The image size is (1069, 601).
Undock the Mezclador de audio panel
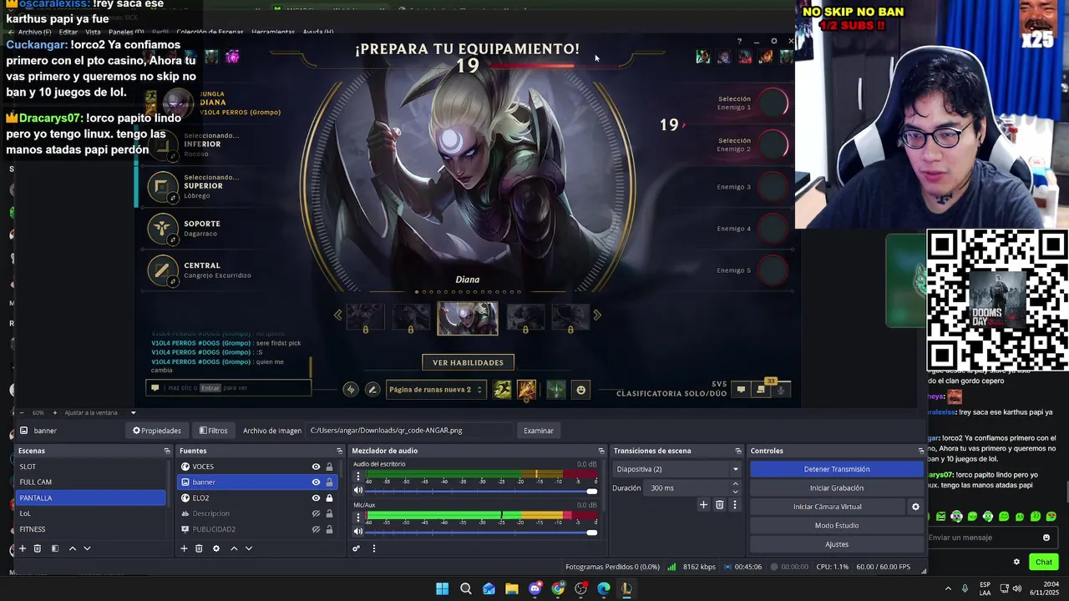(600, 451)
